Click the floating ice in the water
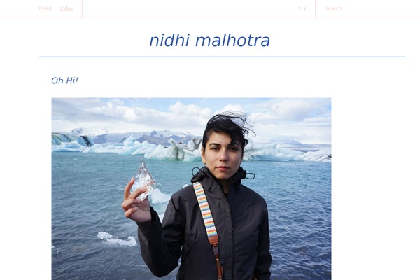 point(117,239)
